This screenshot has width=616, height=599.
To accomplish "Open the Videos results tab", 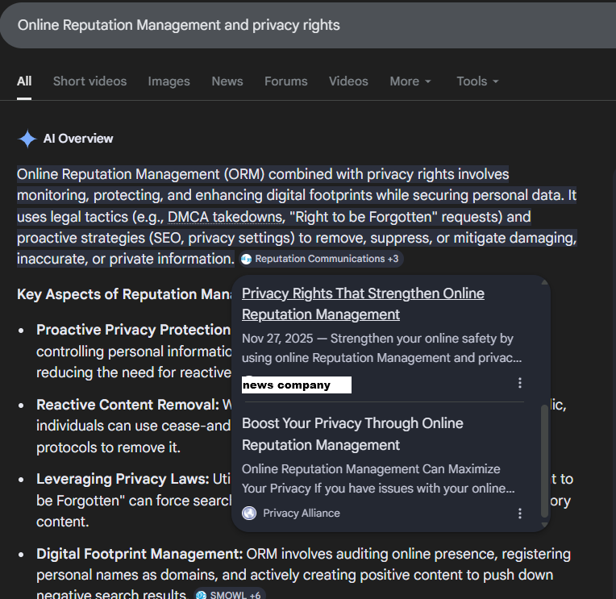I will click(x=348, y=81).
